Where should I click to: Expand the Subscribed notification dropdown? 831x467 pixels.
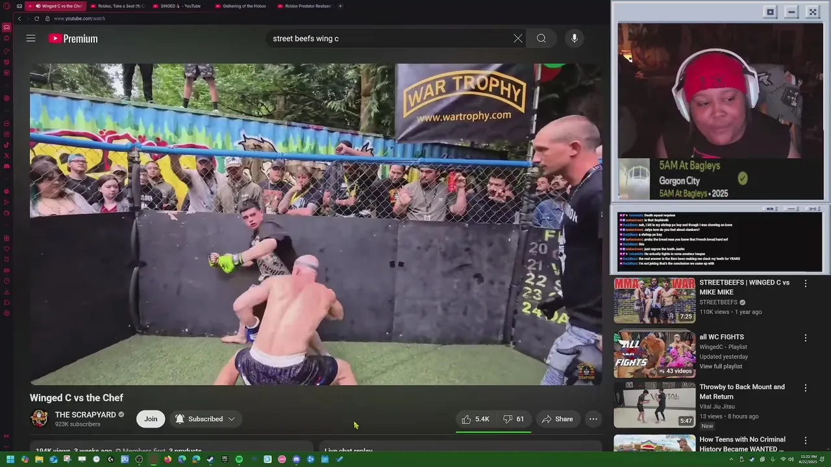(x=205, y=419)
